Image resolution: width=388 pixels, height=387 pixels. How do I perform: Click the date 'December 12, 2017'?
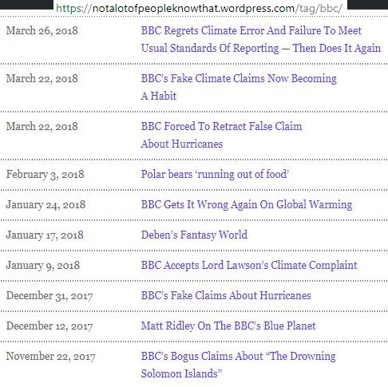coord(49,326)
